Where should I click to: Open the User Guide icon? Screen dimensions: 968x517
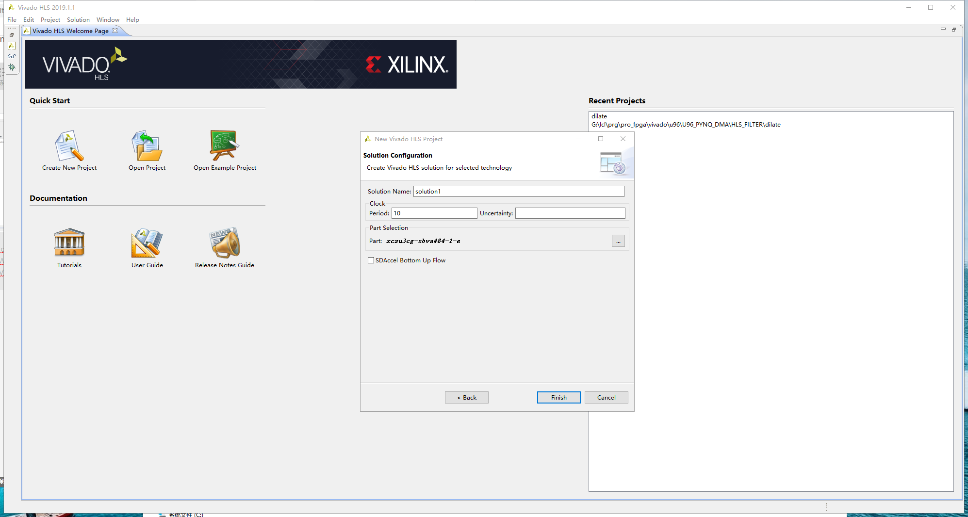click(147, 242)
